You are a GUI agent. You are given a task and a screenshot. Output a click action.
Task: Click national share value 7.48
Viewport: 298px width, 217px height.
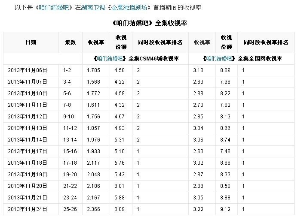coord(225,151)
